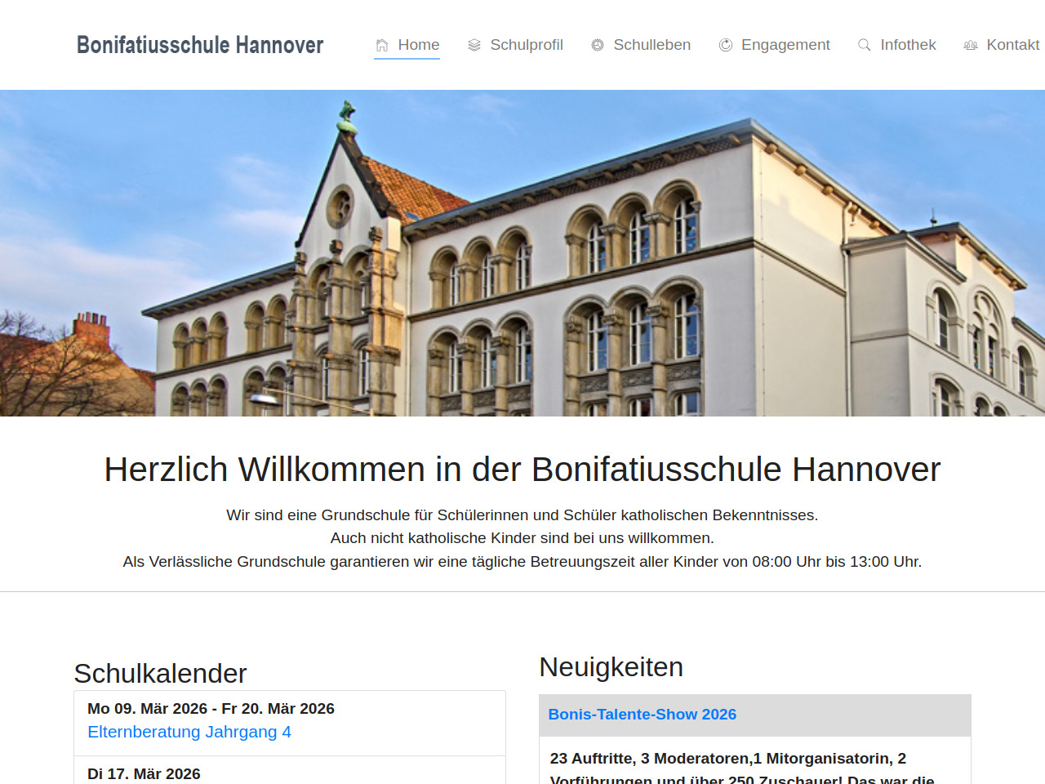Screen dimensions: 1045x784
Task: Click the circular arrow icon beside Engagement
Action: [x=725, y=46]
